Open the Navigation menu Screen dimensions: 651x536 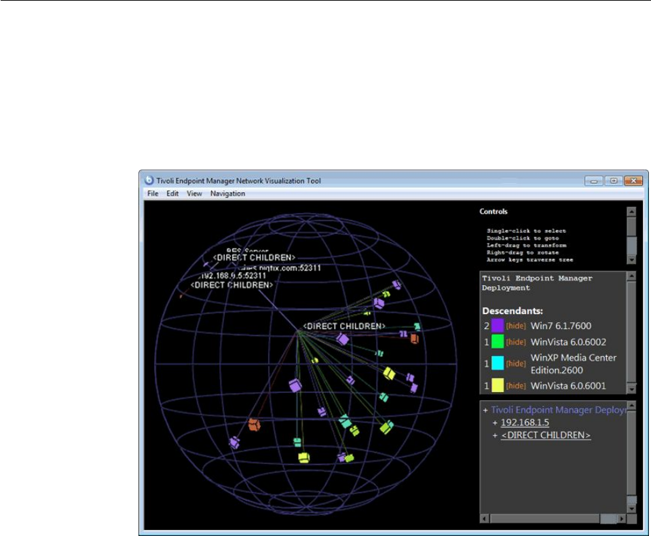(x=227, y=193)
